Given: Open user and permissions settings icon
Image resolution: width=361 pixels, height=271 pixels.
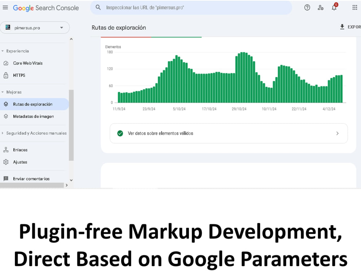Looking at the screenshot, I should (321, 8).
